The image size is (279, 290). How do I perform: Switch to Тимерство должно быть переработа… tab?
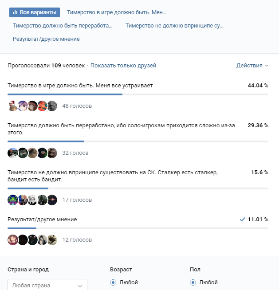(x=63, y=26)
